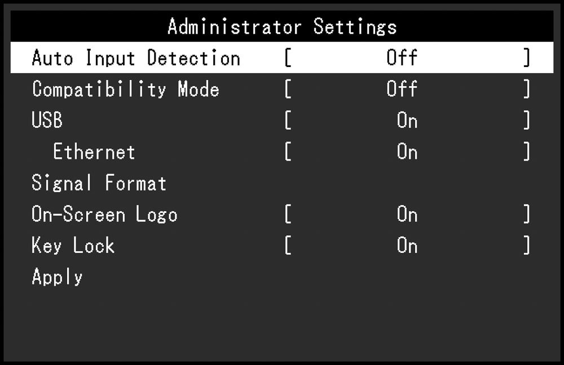Image resolution: width=564 pixels, height=365 pixels.
Task: Toggle Compatibility Mode Off value
Action: tap(402, 89)
